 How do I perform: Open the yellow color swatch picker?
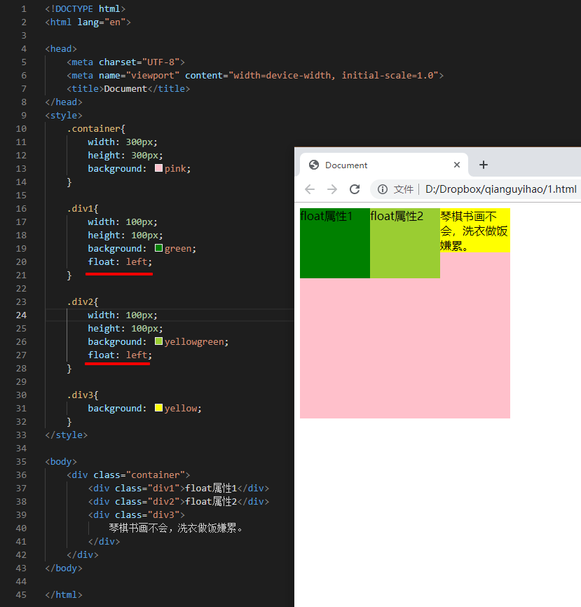158,408
